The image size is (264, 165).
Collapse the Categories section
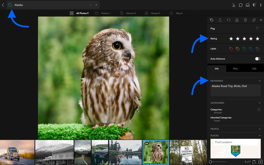tap(260, 103)
